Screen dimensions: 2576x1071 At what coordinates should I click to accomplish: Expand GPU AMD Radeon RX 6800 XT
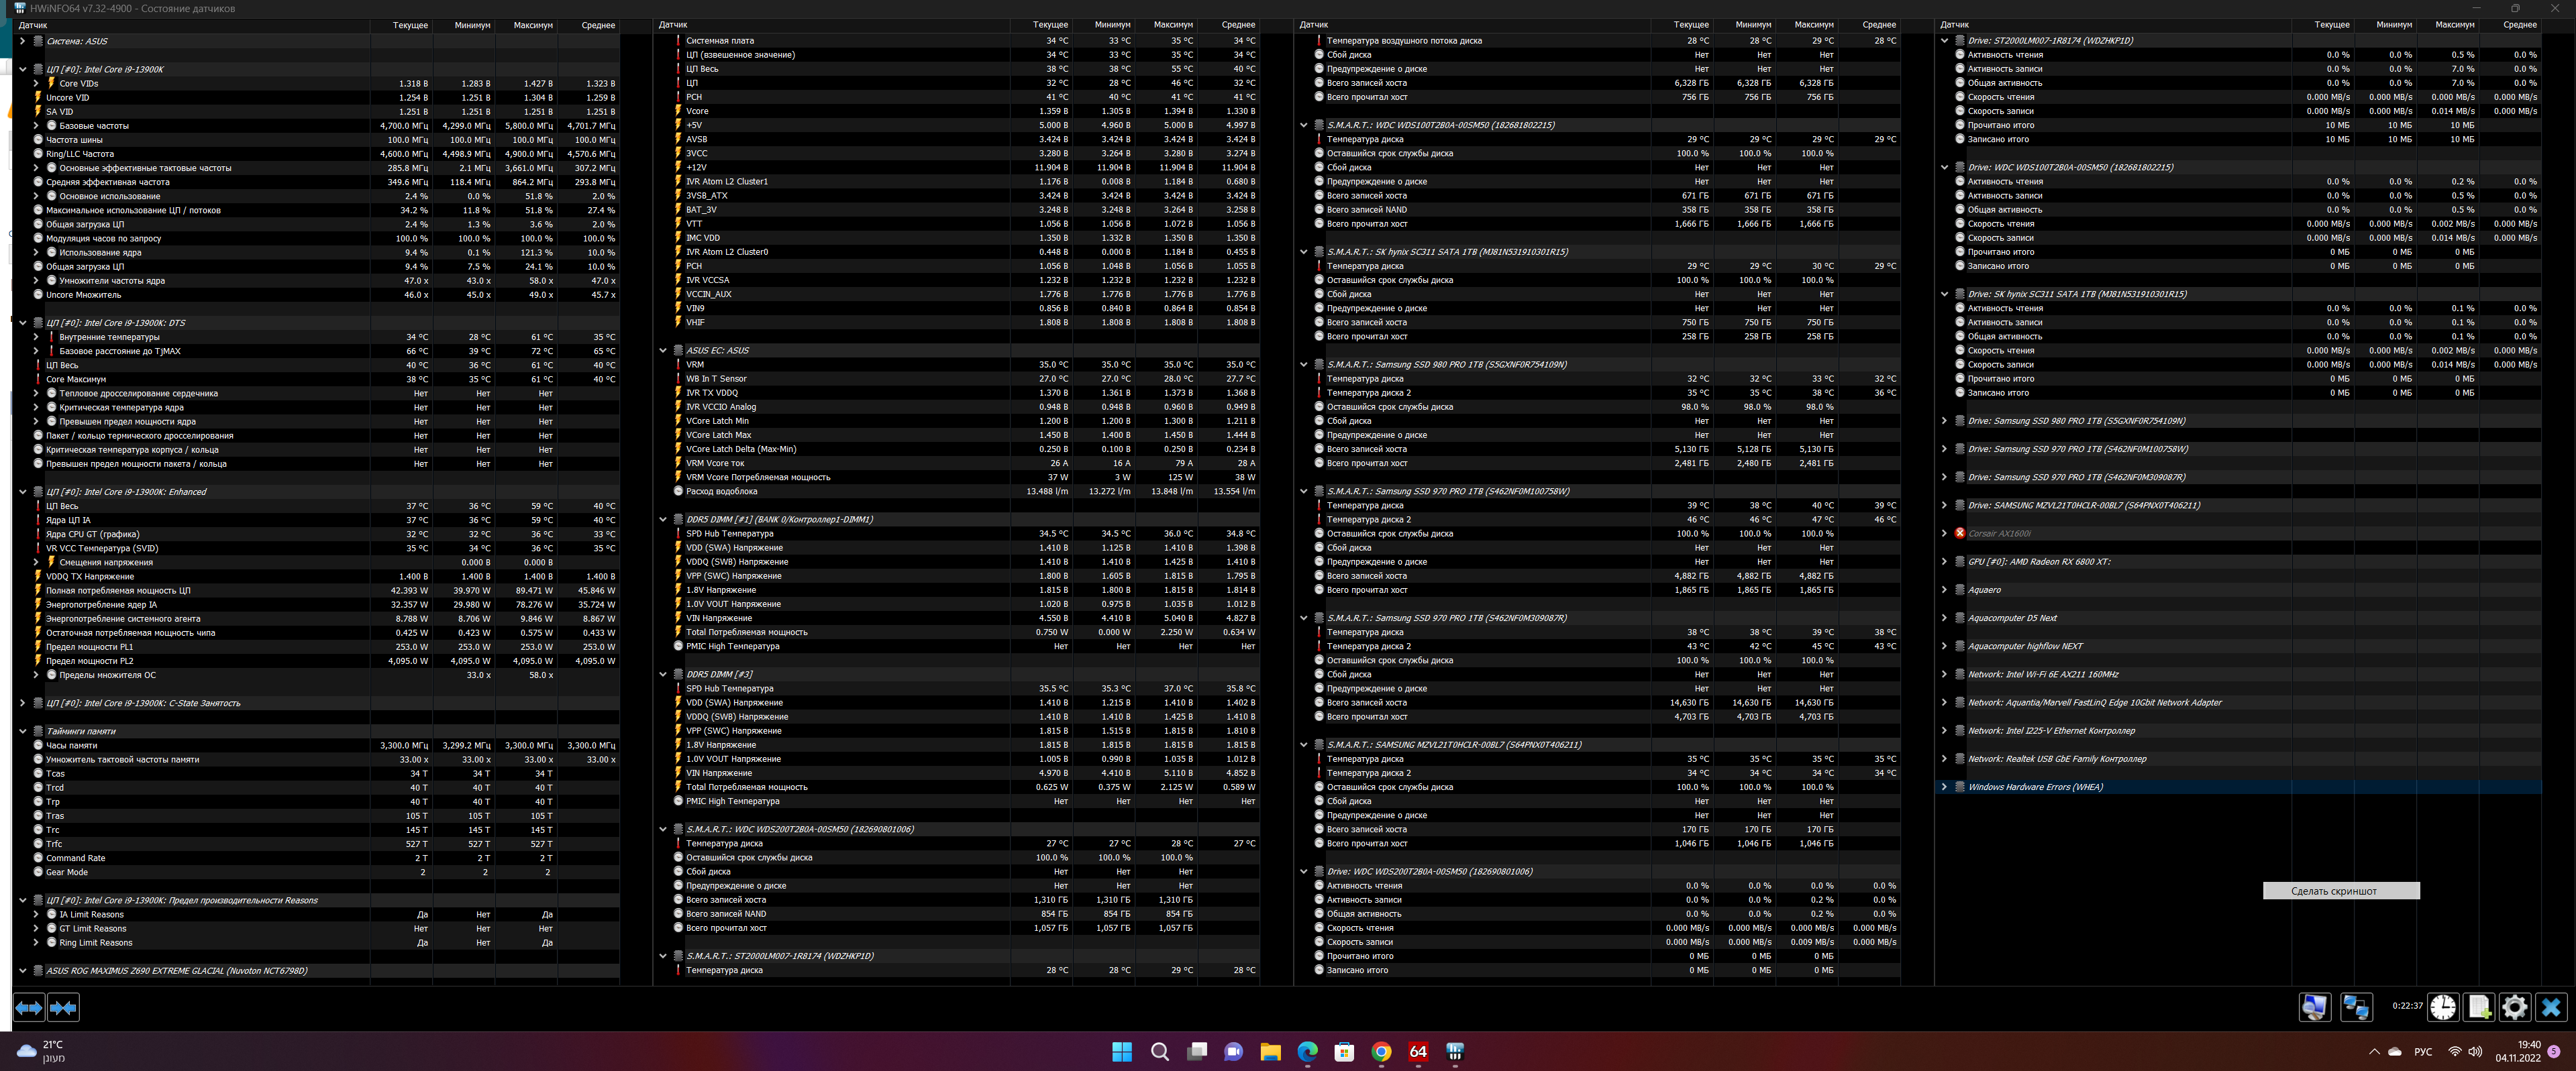click(1944, 561)
